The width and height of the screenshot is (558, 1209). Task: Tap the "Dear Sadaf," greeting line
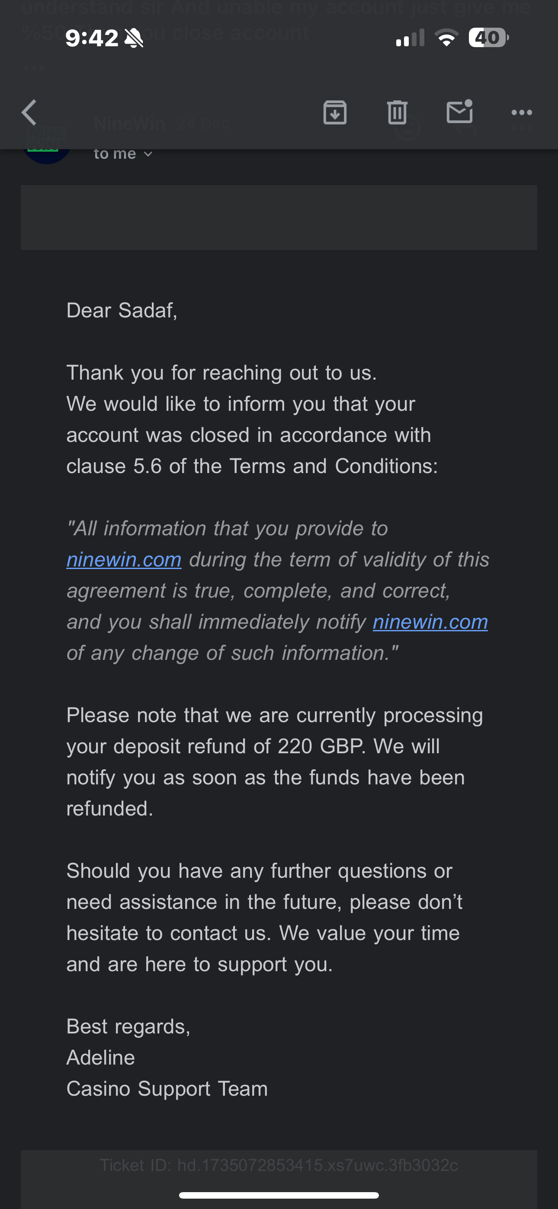click(x=122, y=310)
